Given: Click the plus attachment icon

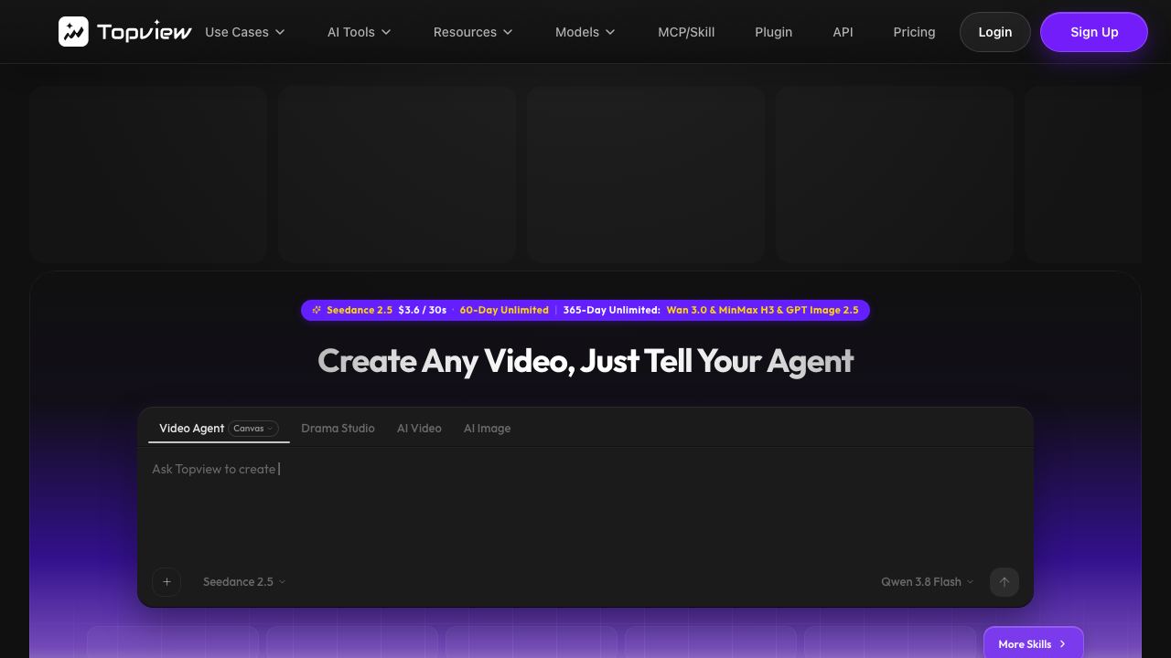Looking at the screenshot, I should point(167,582).
